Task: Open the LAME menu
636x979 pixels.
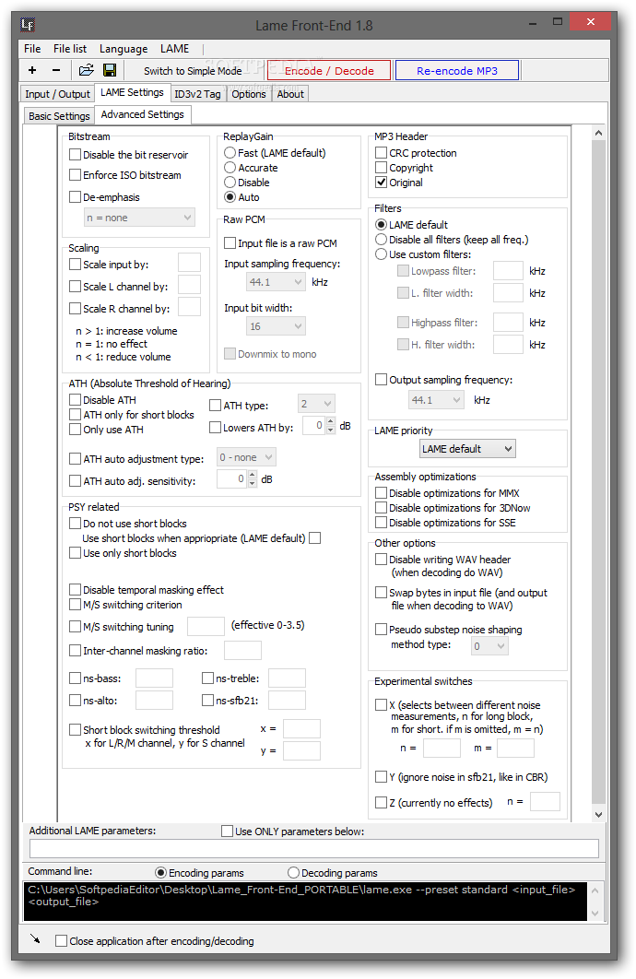Action: click(175, 49)
